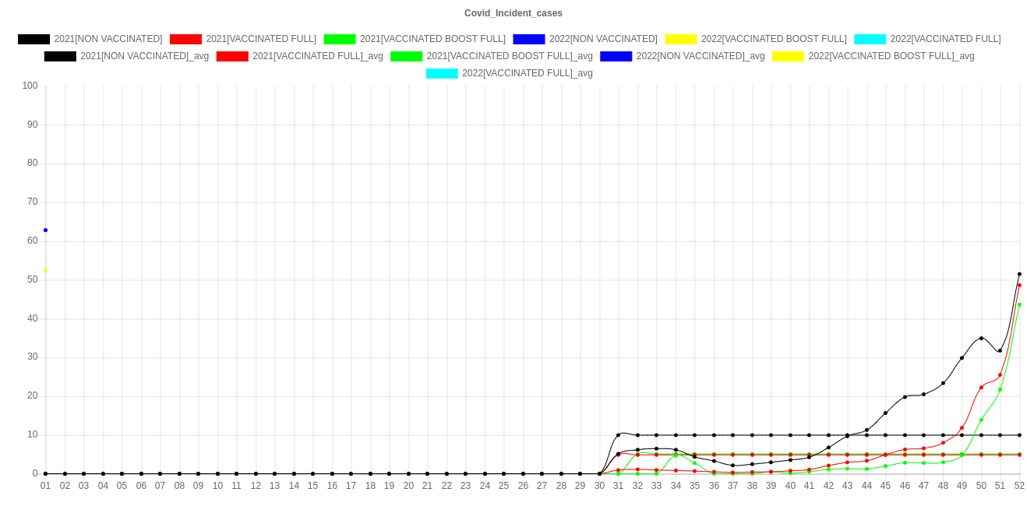Hide 2021[VACCINATED BOOST FULL]_avg via its label
Screen dimensions: 1027x513
coord(510,56)
